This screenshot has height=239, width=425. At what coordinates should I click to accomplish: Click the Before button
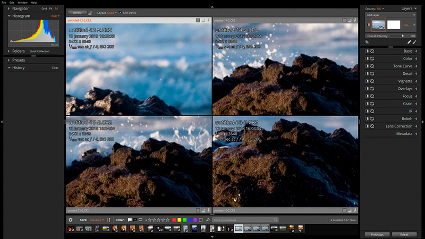pyautogui.click(x=78, y=12)
